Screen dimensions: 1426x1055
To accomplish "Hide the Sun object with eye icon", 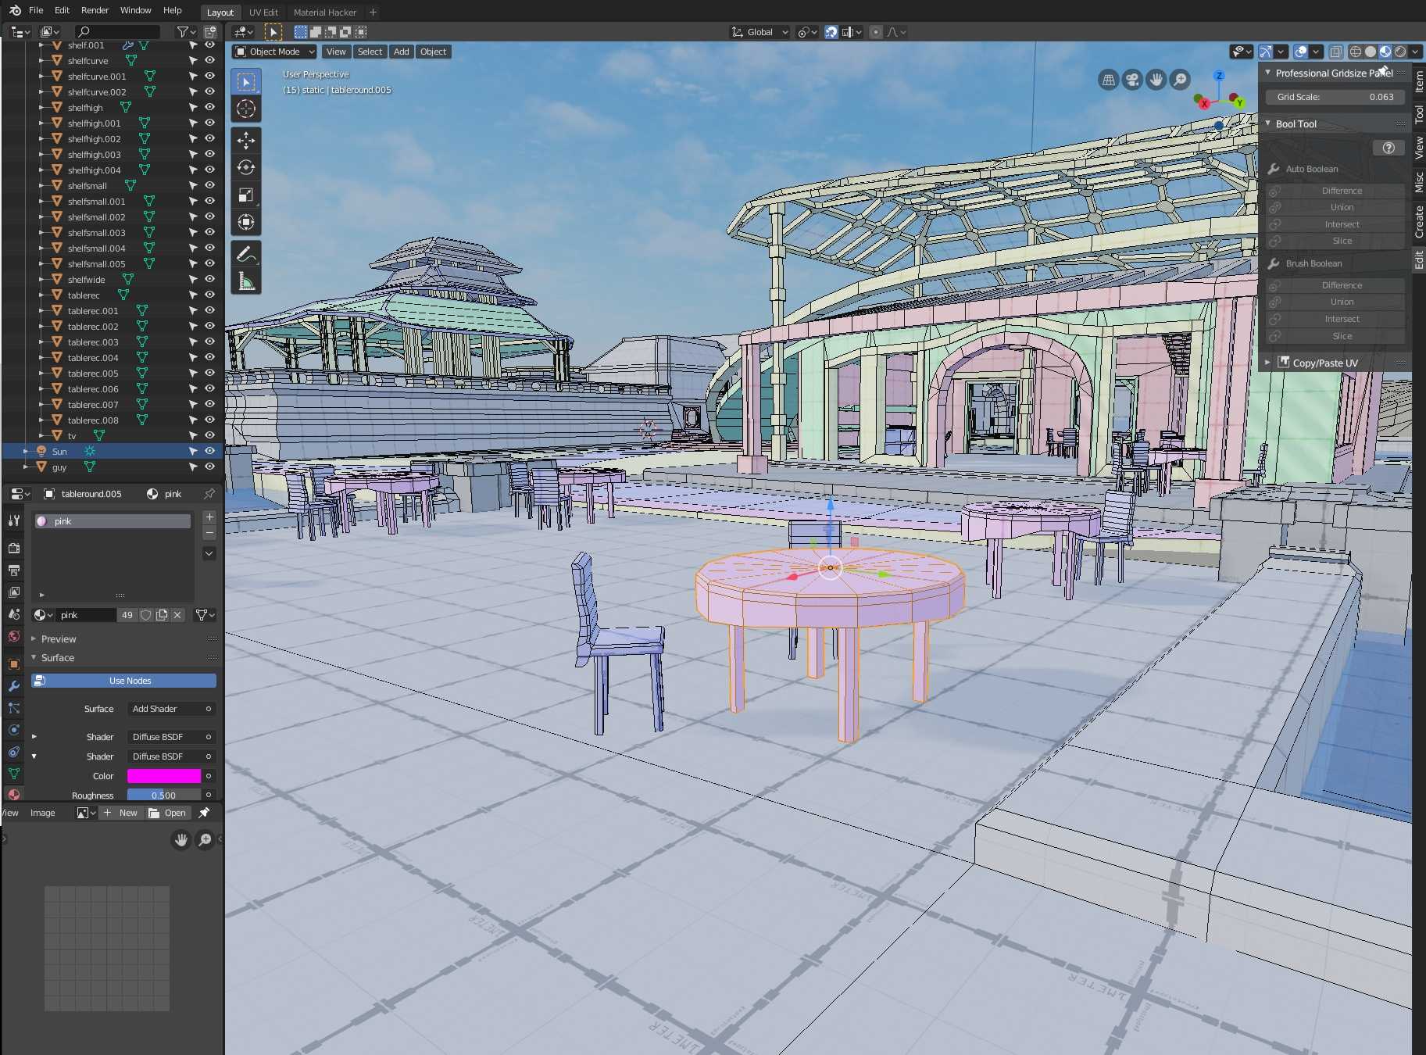I will pos(209,451).
